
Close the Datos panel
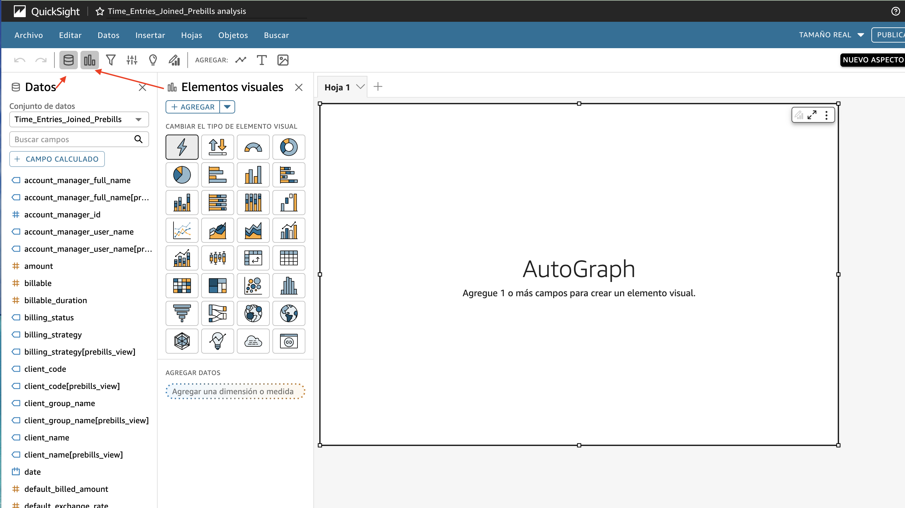(142, 87)
